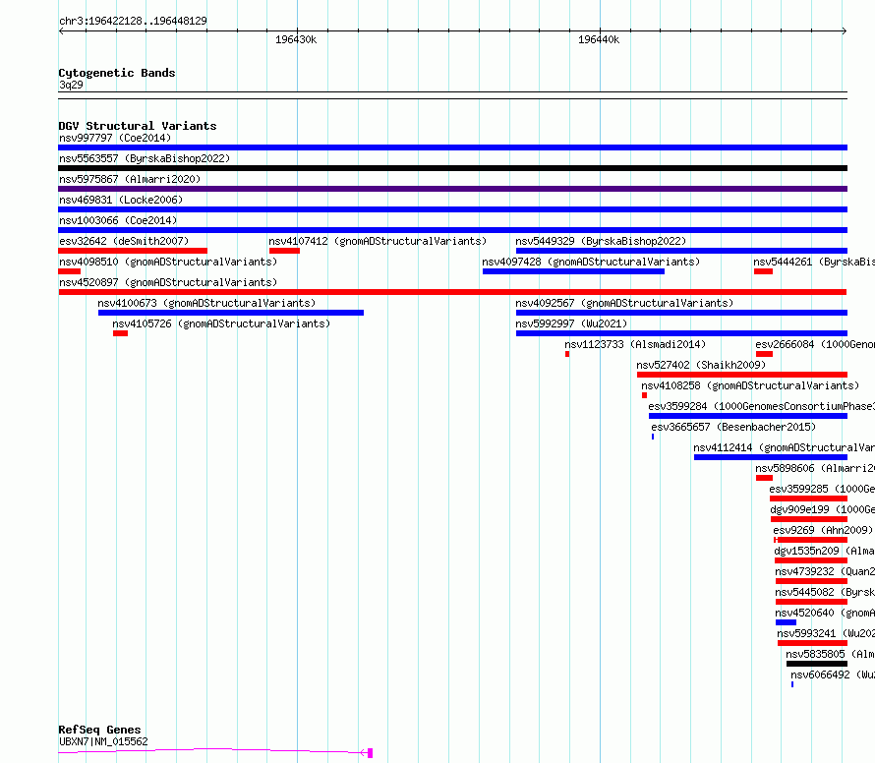875x763 pixels.
Task: Click the nsv5992997 (Wu2021) label
Action: coord(571,323)
